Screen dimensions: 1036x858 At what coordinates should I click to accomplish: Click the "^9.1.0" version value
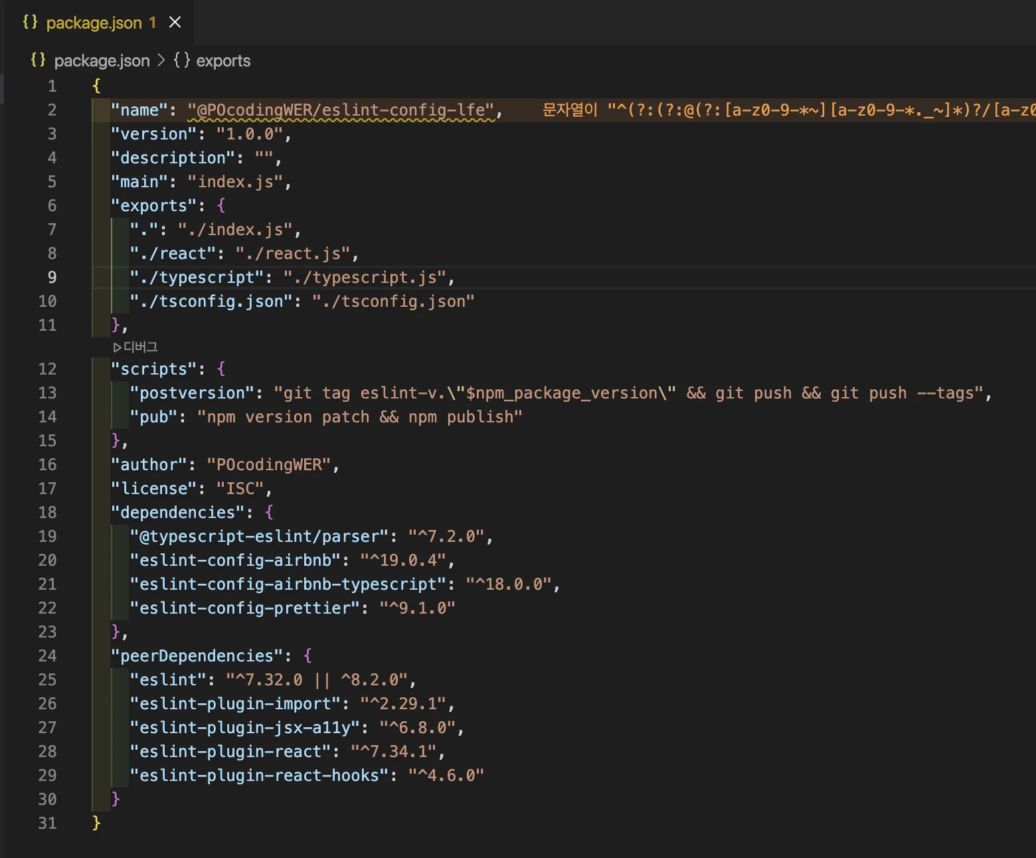click(x=418, y=608)
